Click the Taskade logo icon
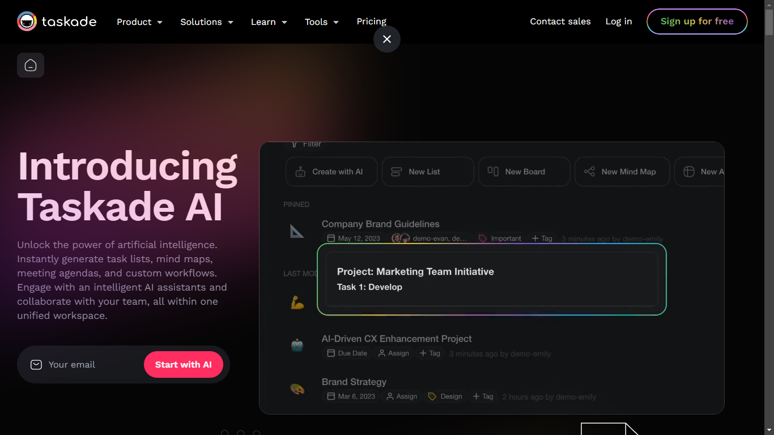 click(27, 22)
